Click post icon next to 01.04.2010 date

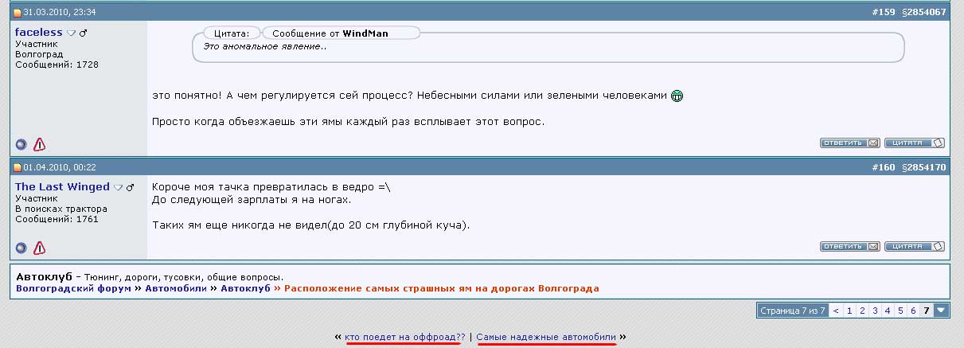coord(18,168)
